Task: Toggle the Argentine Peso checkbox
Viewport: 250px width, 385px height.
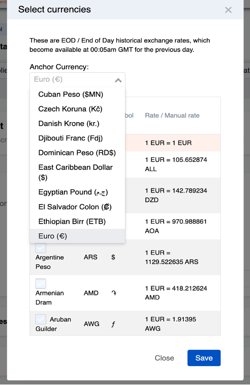Action: click(41, 248)
